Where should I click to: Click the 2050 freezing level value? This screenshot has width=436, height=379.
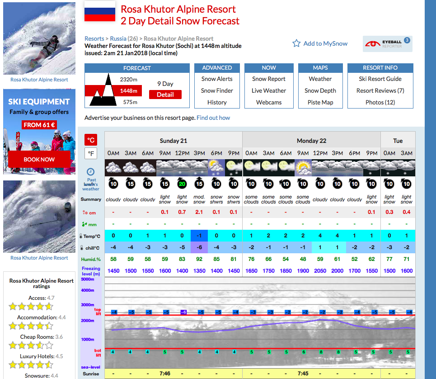click(320, 271)
